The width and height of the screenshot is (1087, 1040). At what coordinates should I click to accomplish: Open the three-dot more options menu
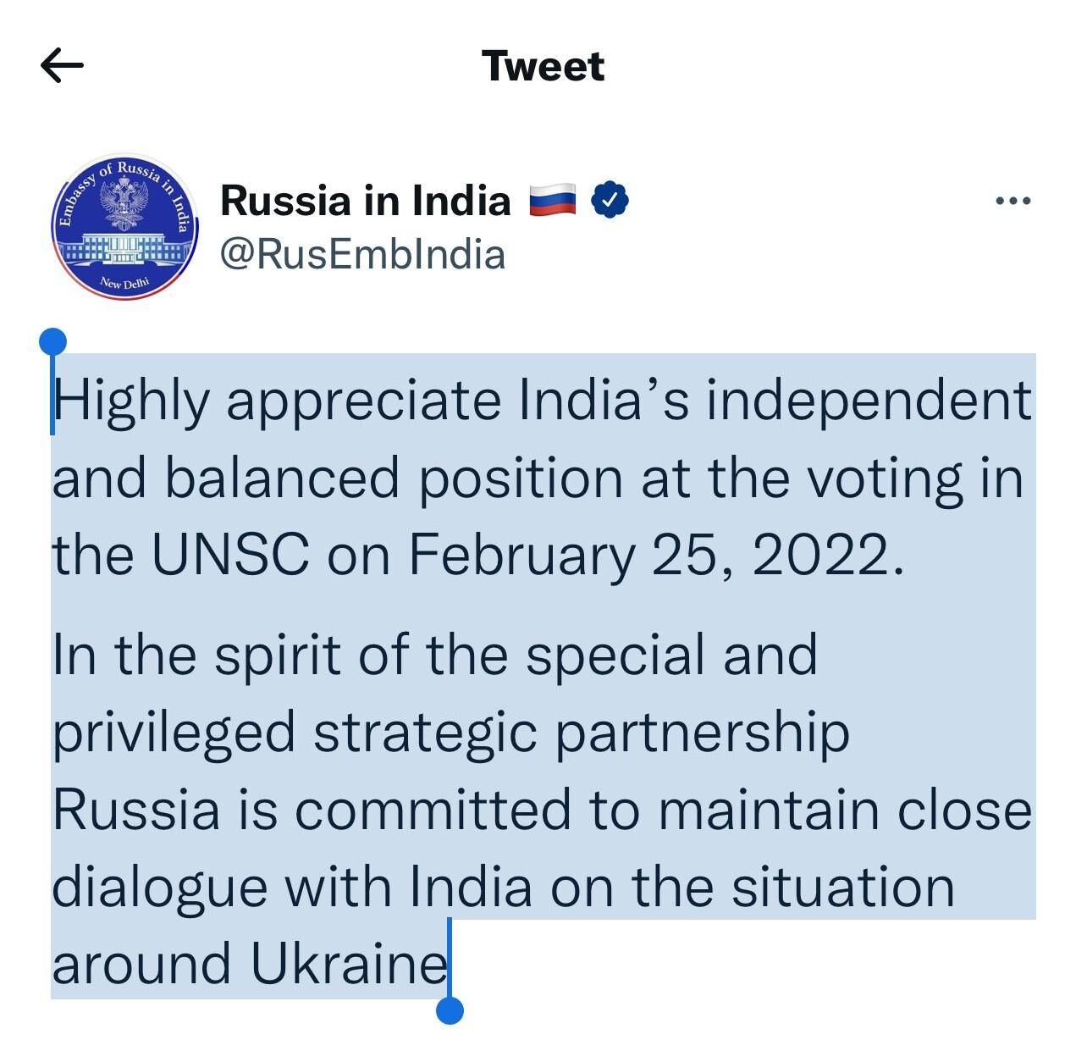coord(1013,202)
